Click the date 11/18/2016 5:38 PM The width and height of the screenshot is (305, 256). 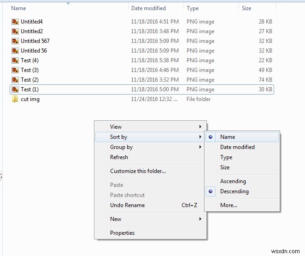point(155,60)
